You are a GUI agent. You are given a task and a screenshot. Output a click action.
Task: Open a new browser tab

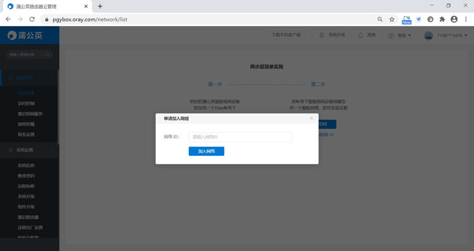click(100, 6)
